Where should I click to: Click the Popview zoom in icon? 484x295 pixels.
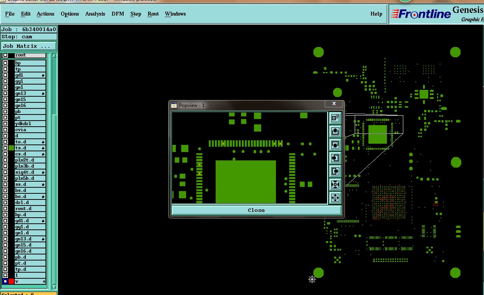335,184
